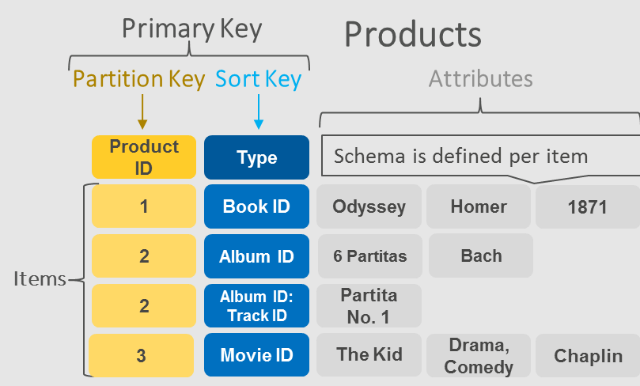Click the Partita No. 1 cell

click(369, 306)
